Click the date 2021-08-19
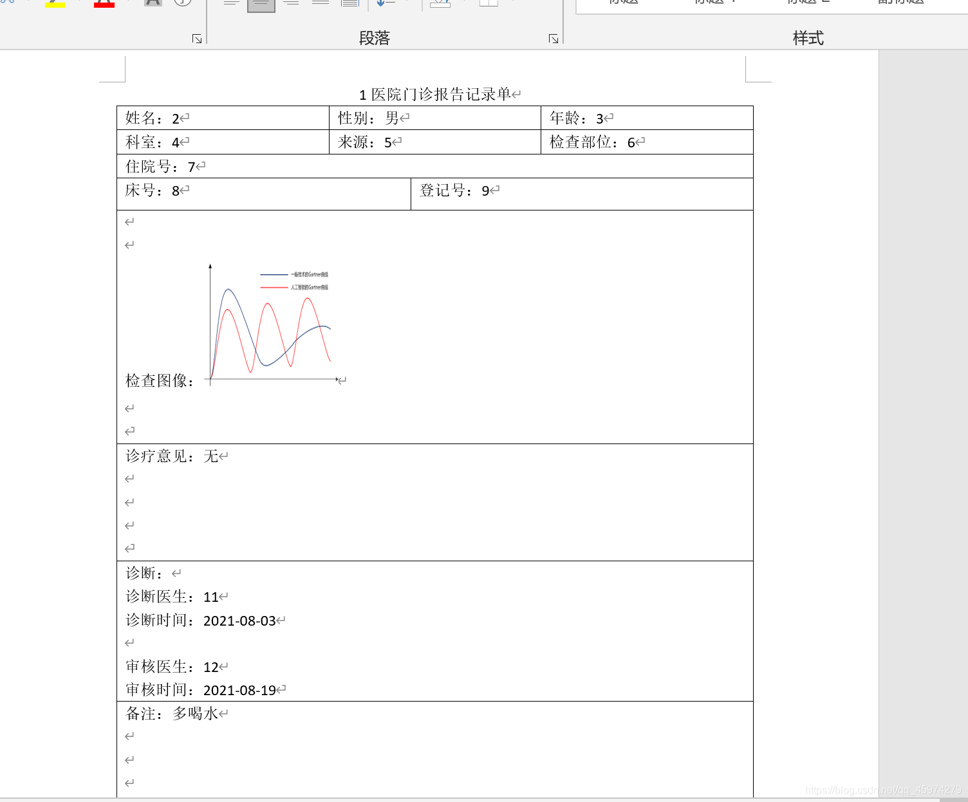Screen dimensions: 968x802 click(239, 691)
